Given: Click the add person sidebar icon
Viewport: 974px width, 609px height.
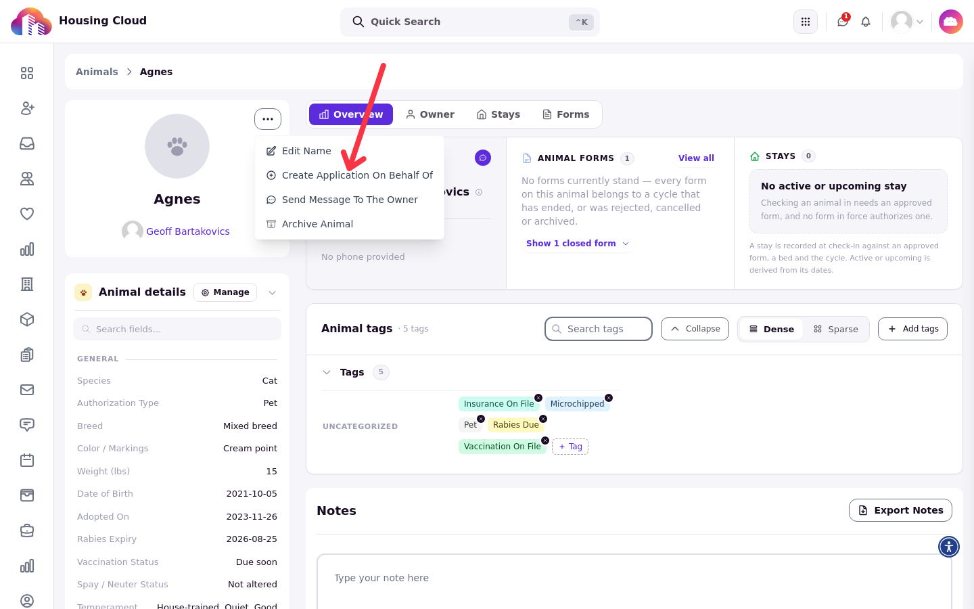Looking at the screenshot, I should point(27,108).
